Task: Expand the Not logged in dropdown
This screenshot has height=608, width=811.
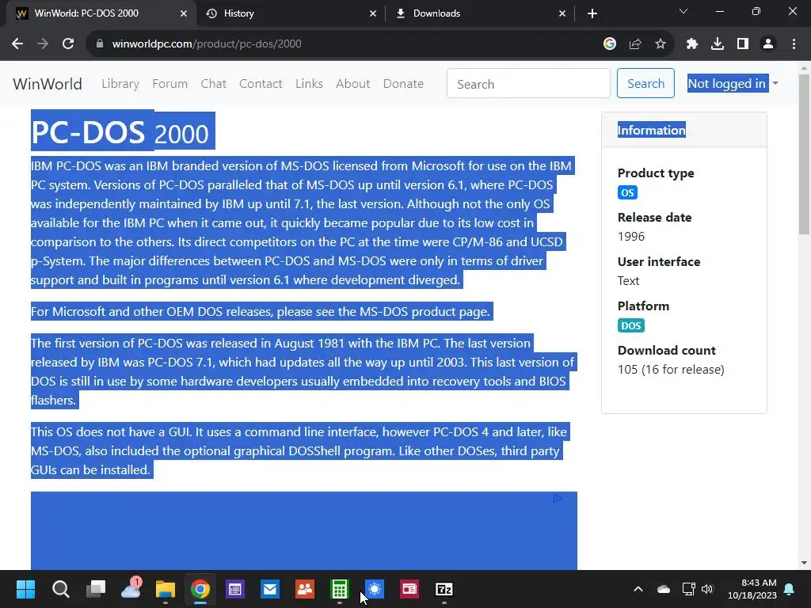Action: [733, 83]
